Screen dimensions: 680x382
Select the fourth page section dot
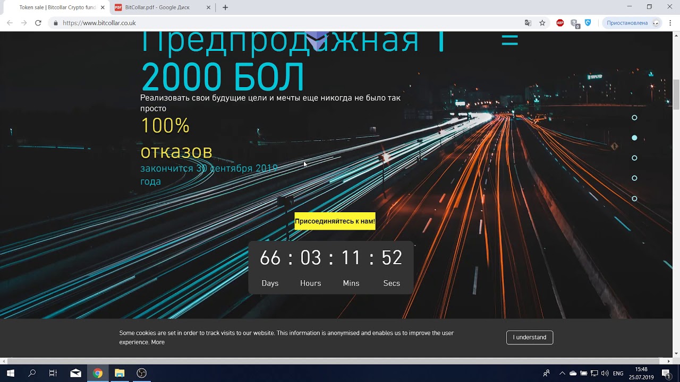pos(634,178)
